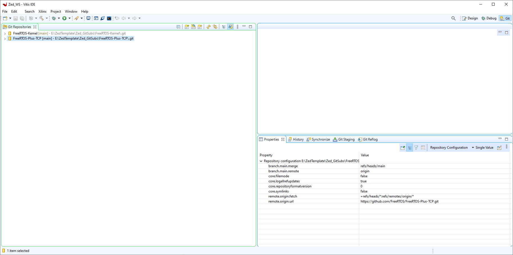
Task: Open the Search menu
Action: (x=30, y=12)
